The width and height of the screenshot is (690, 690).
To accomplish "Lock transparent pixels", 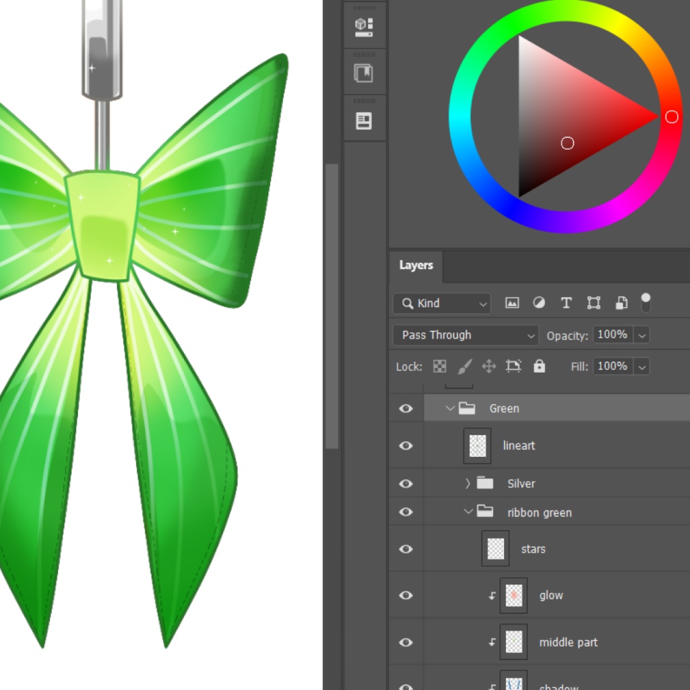I will 439,366.
